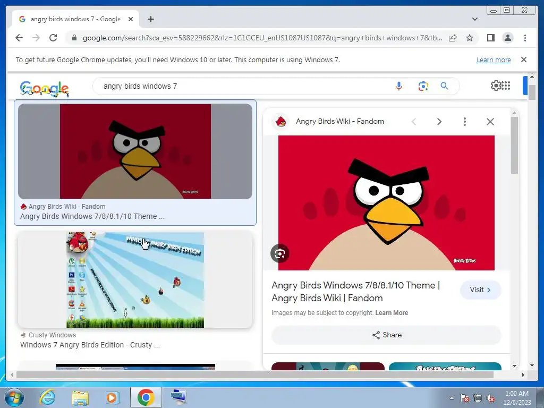Image resolution: width=544 pixels, height=408 pixels.
Task: Show the previous image in preview panel
Action: tap(413, 122)
